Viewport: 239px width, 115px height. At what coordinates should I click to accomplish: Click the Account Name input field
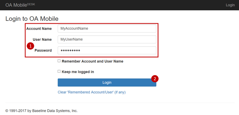pos(107,29)
